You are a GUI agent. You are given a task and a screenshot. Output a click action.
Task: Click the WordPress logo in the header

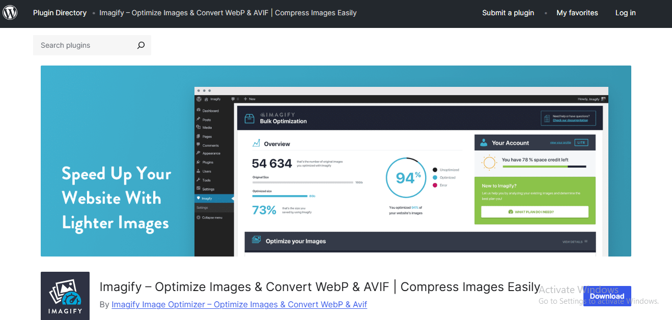(x=10, y=13)
